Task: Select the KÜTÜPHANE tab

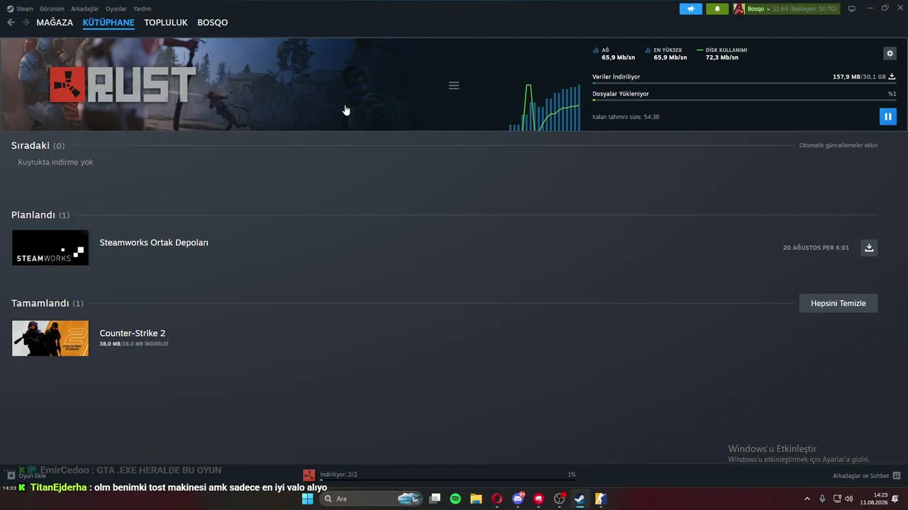Action: click(109, 23)
